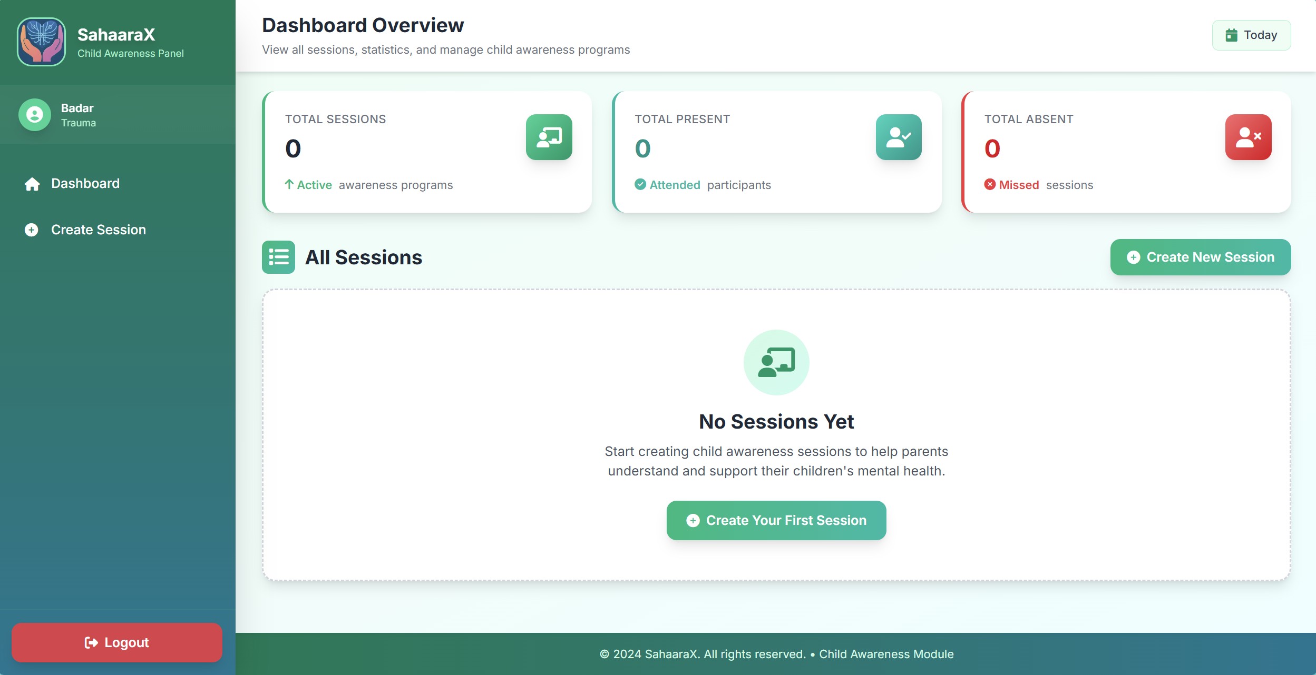Click the empty-state sessions circle icon
This screenshot has width=1316, height=675.
coord(776,362)
